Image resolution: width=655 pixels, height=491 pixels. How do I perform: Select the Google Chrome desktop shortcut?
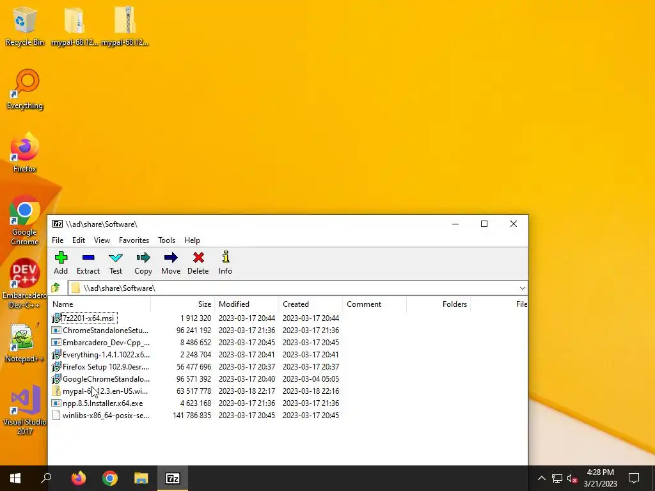click(25, 221)
